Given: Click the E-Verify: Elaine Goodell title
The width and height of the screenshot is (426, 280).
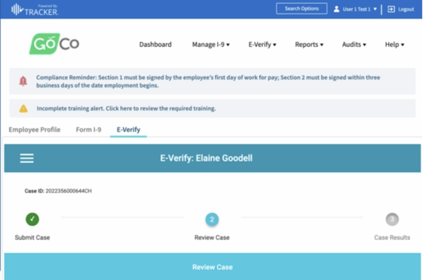Looking at the screenshot, I should click(x=206, y=158).
